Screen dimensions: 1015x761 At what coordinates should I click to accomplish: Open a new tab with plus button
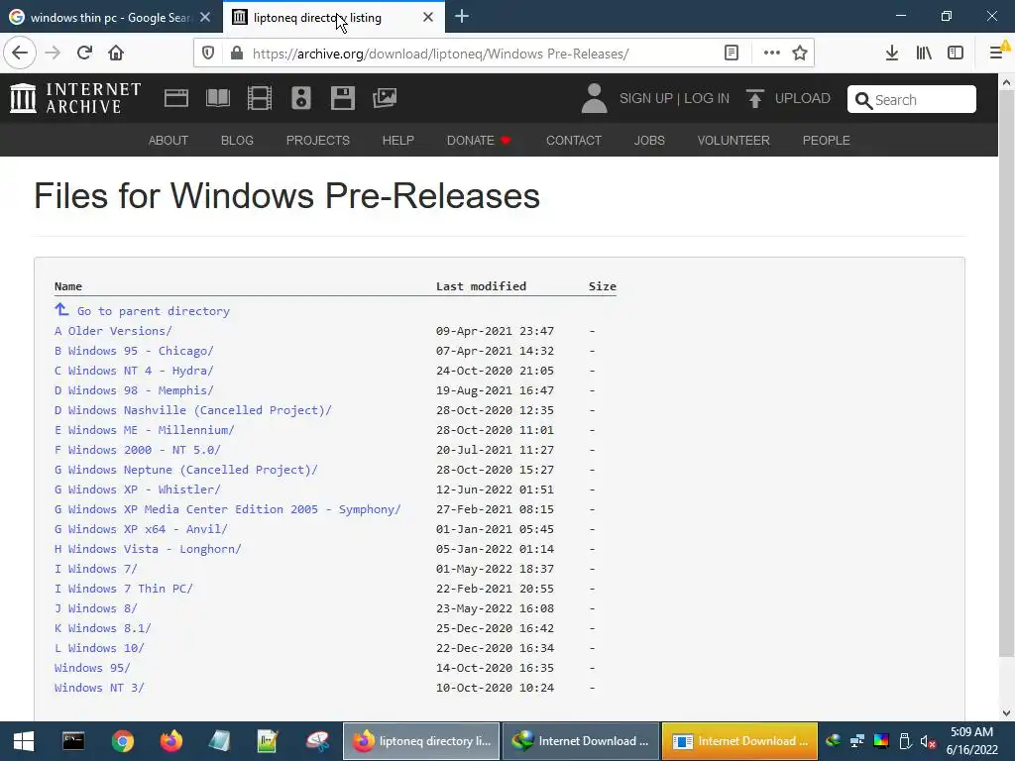coord(462,17)
